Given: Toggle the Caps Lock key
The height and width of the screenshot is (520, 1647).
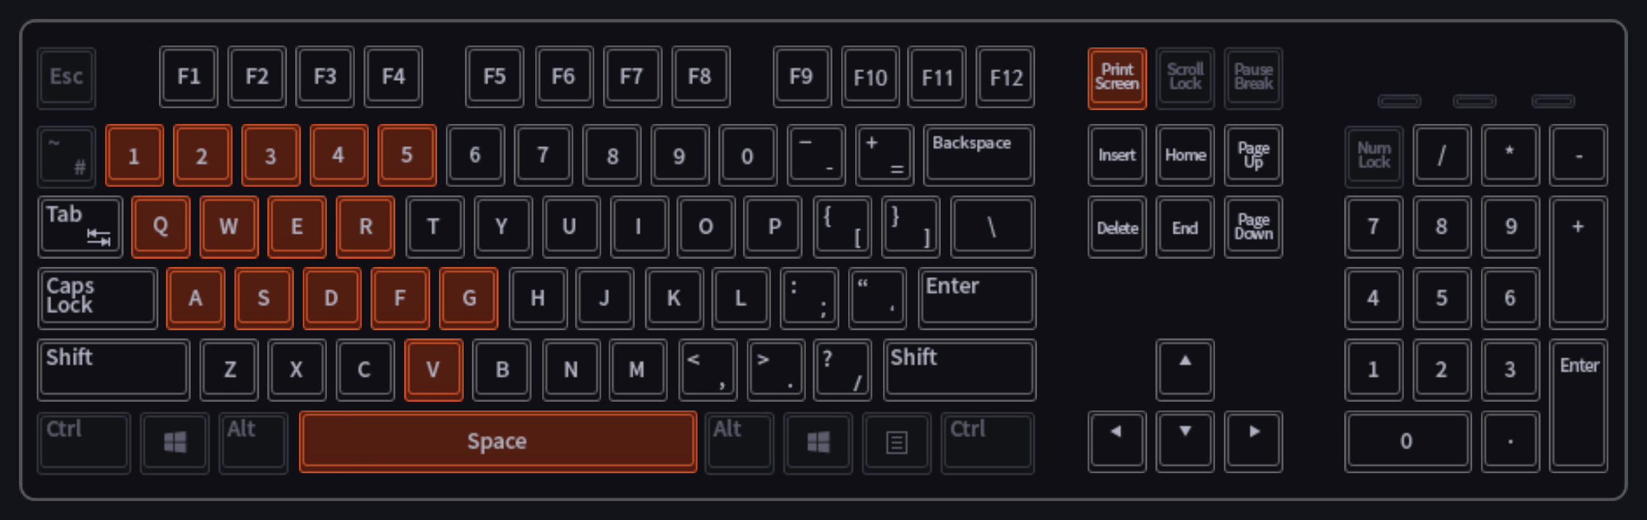Looking at the screenshot, I should (97, 299).
